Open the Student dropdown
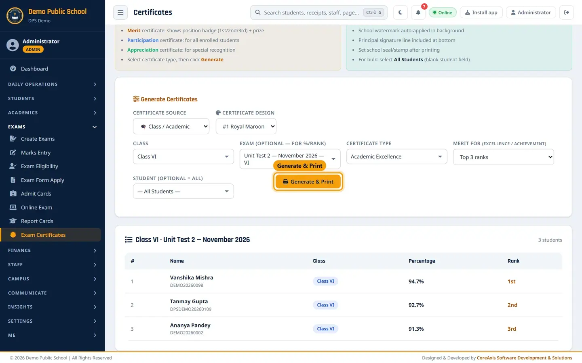The image size is (582, 363). (183, 191)
